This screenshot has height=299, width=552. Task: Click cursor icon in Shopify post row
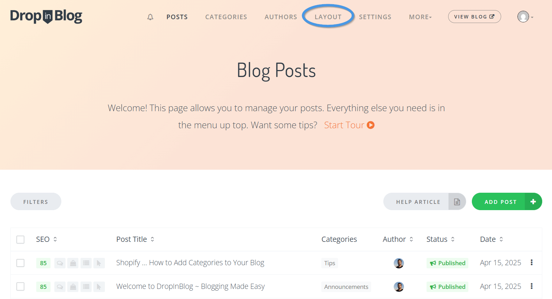click(x=99, y=263)
